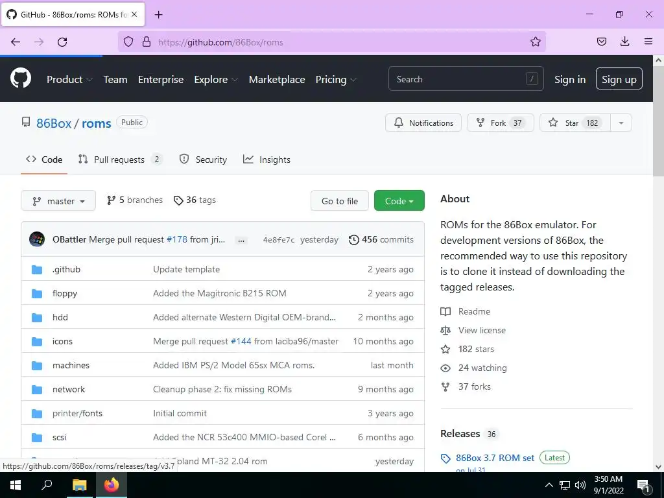Click the GitHub Octocat logo
Viewport: 664px width, 498px height.
pos(21,78)
